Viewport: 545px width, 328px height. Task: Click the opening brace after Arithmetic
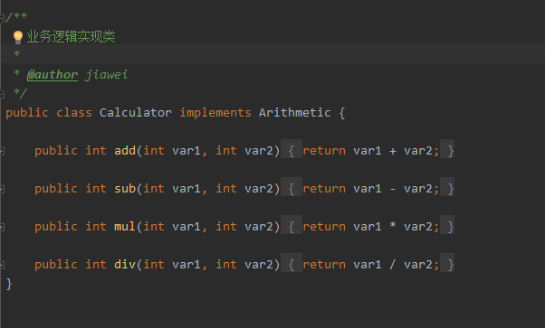(x=342, y=113)
